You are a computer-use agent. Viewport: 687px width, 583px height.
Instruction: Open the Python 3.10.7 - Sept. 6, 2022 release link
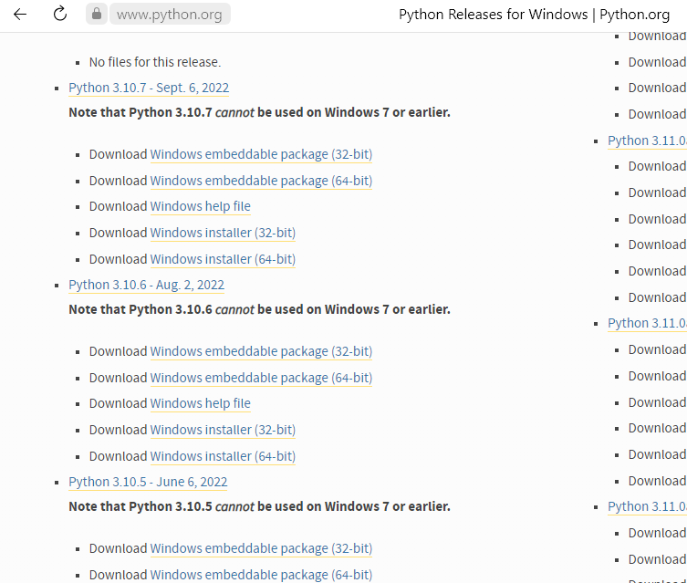(149, 88)
